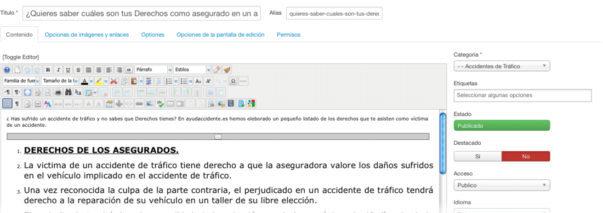Open the editor help icon
The image size is (603, 213).
tap(7, 70)
